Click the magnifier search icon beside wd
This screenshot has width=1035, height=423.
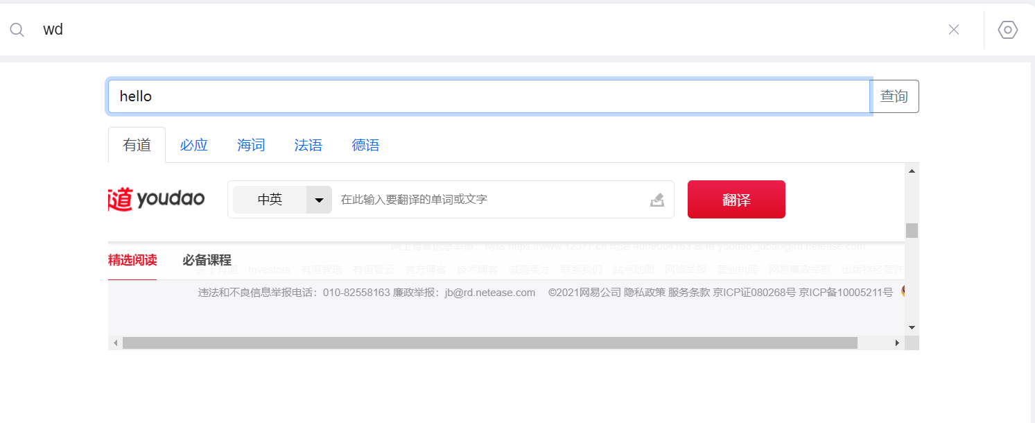point(17,30)
